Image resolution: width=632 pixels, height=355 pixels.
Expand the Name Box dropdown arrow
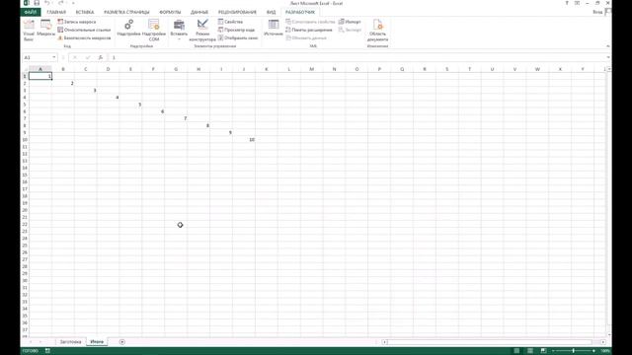pyautogui.click(x=54, y=57)
